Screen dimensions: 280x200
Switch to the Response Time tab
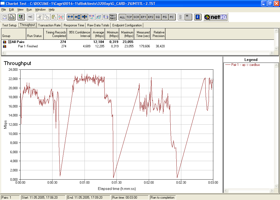click(x=74, y=25)
